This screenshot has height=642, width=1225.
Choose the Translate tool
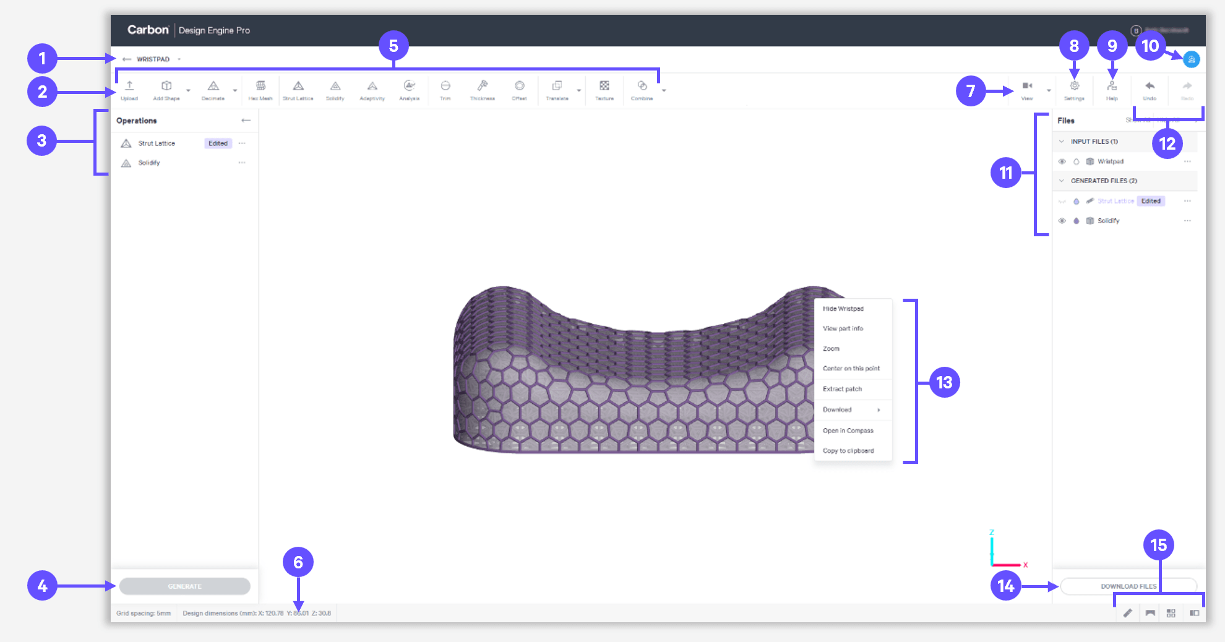point(557,90)
